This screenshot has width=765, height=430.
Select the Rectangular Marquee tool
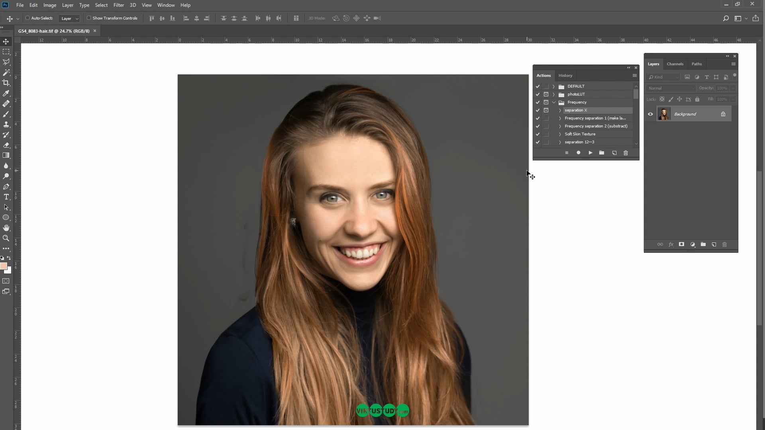(6, 52)
